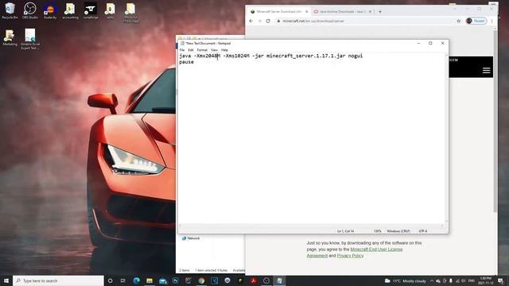Select the curseforge desktop icon
This screenshot has width=509, height=286.
point(91,10)
